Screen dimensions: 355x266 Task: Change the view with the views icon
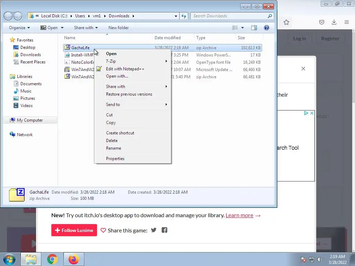click(235, 28)
